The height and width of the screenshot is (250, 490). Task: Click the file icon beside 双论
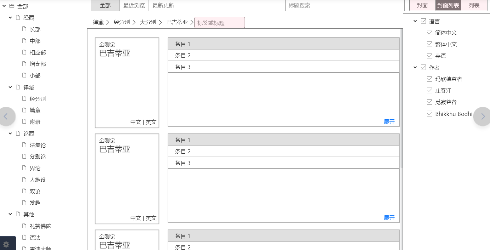tap(24, 191)
